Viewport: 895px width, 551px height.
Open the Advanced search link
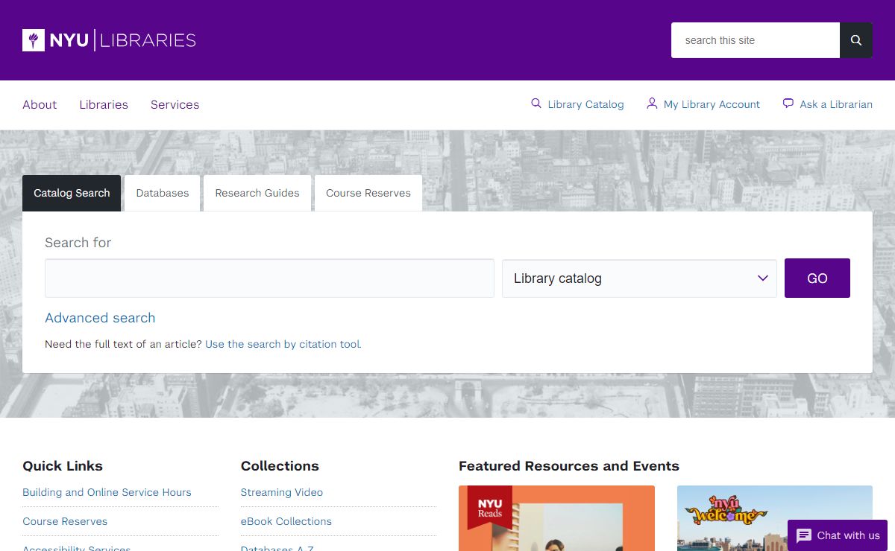click(x=100, y=318)
